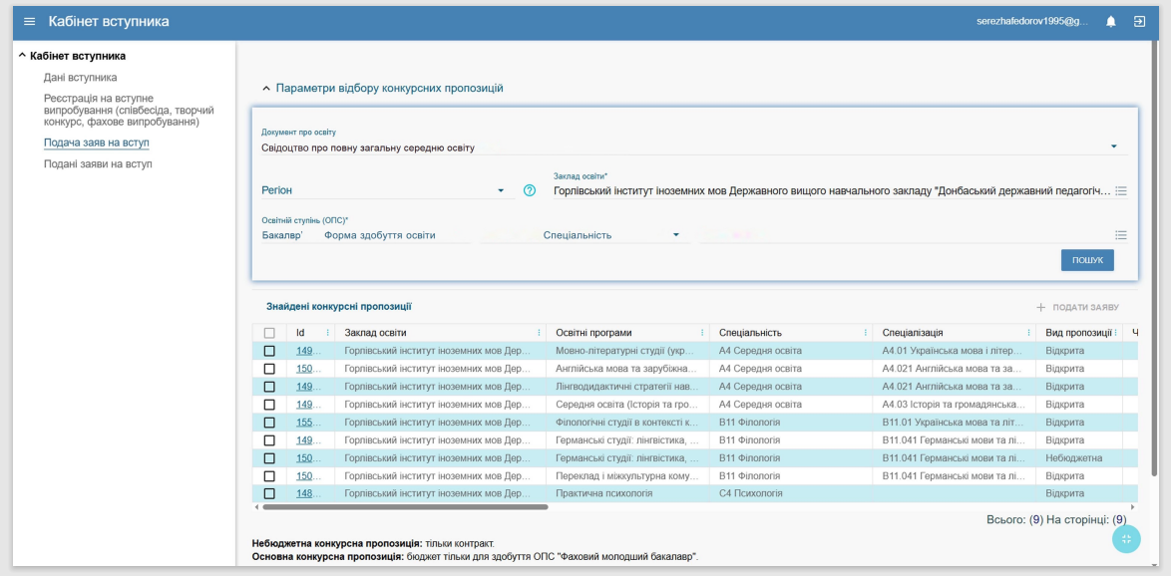The width and height of the screenshot is (1171, 576).
Task: Click the notifications bell icon
Action: tap(1111, 22)
